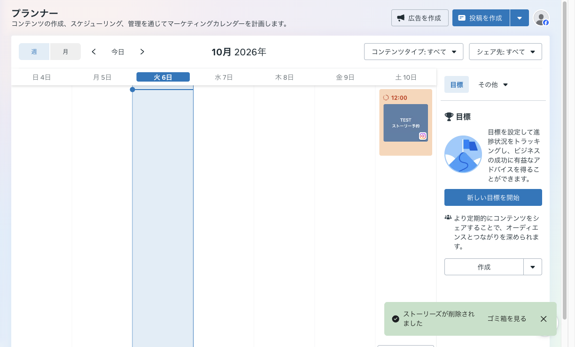Select the 土 10日 column header

pos(406,77)
